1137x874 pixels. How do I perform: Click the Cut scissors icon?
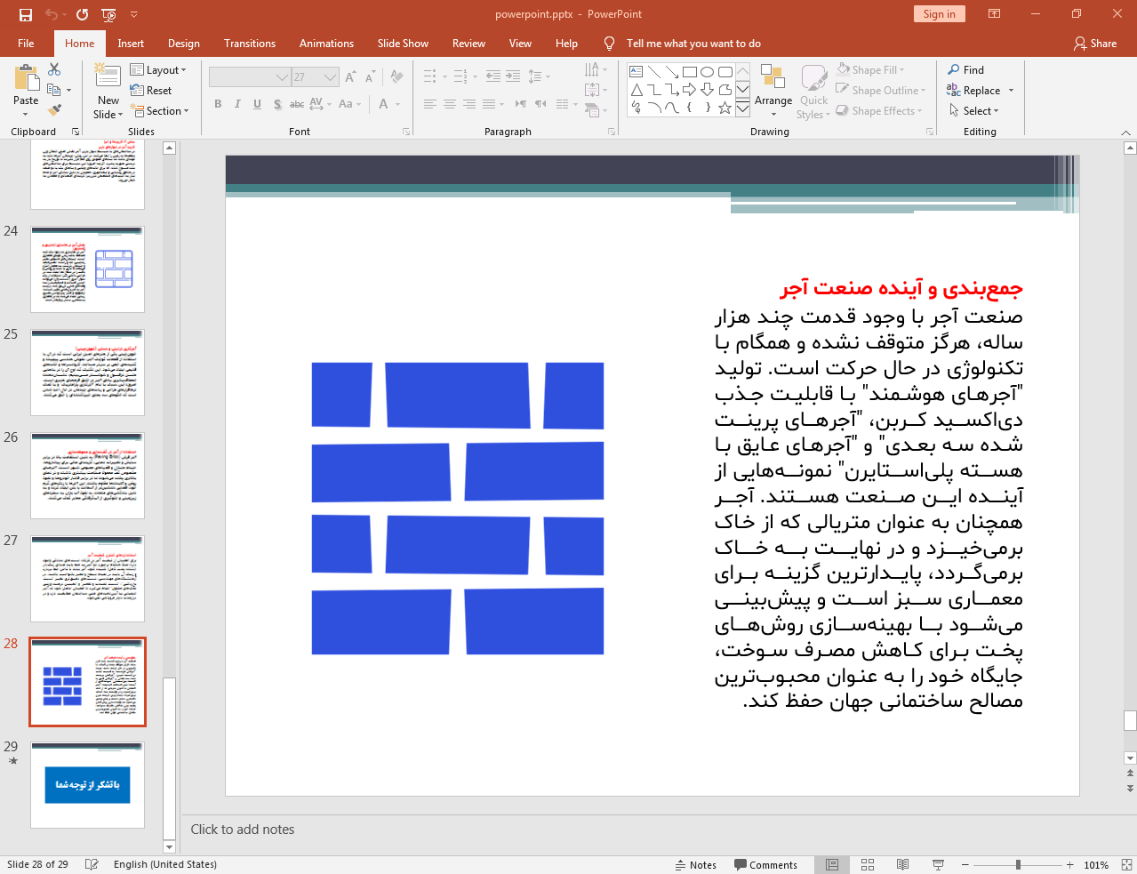pyautogui.click(x=54, y=69)
